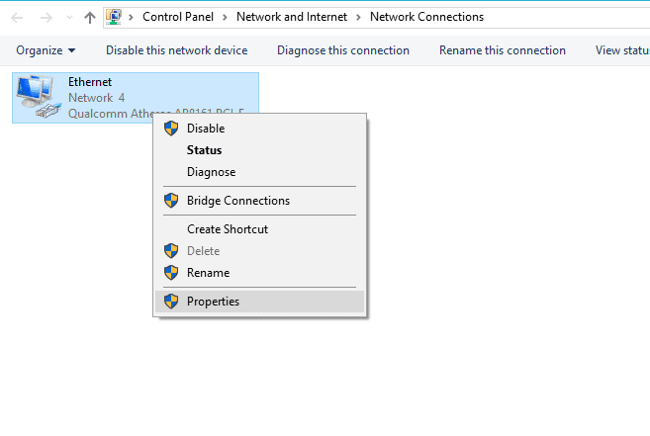Click the shield icon beside Delete

pyautogui.click(x=171, y=251)
